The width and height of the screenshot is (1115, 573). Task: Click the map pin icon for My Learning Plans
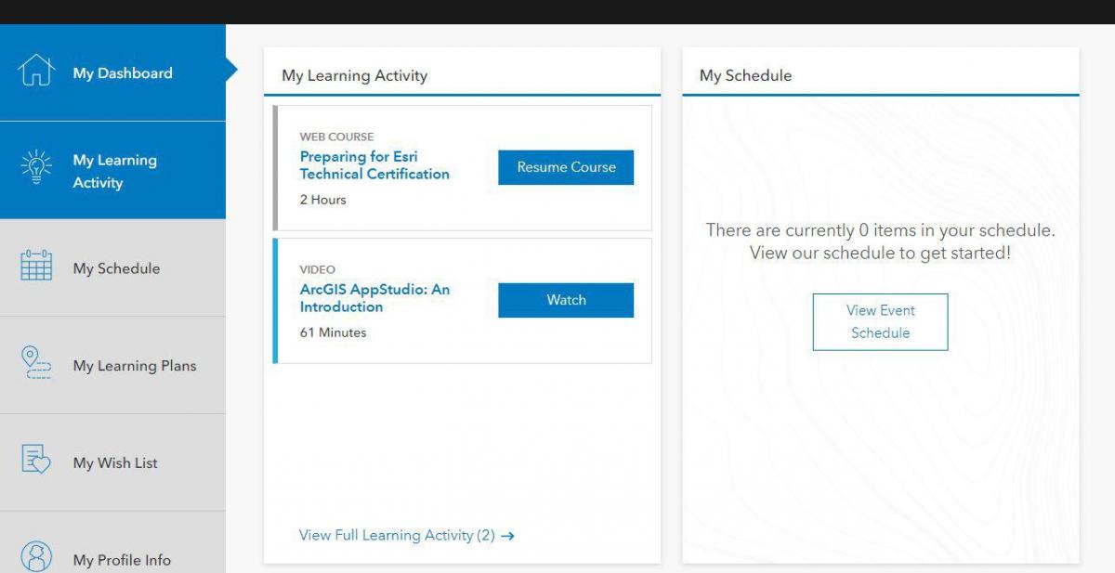pos(36,363)
